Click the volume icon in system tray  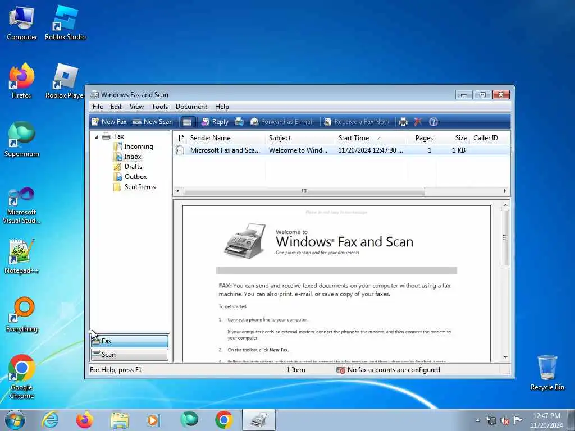(x=505, y=420)
